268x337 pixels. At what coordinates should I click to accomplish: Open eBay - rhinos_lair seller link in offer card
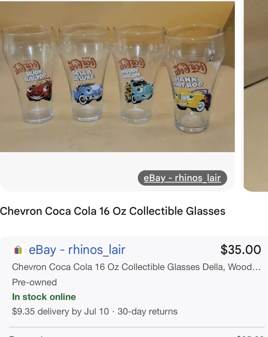pyautogui.click(x=77, y=250)
